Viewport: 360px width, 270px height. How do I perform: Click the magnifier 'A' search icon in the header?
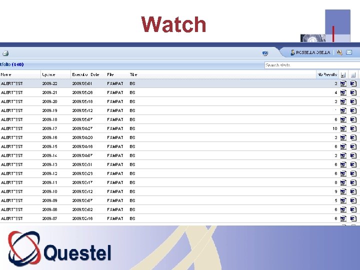339,52
